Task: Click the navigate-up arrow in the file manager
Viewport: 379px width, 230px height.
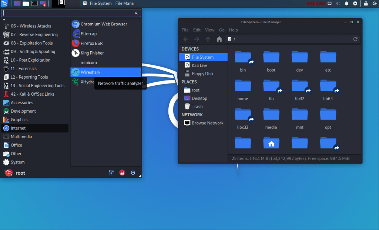Action: click(x=208, y=39)
